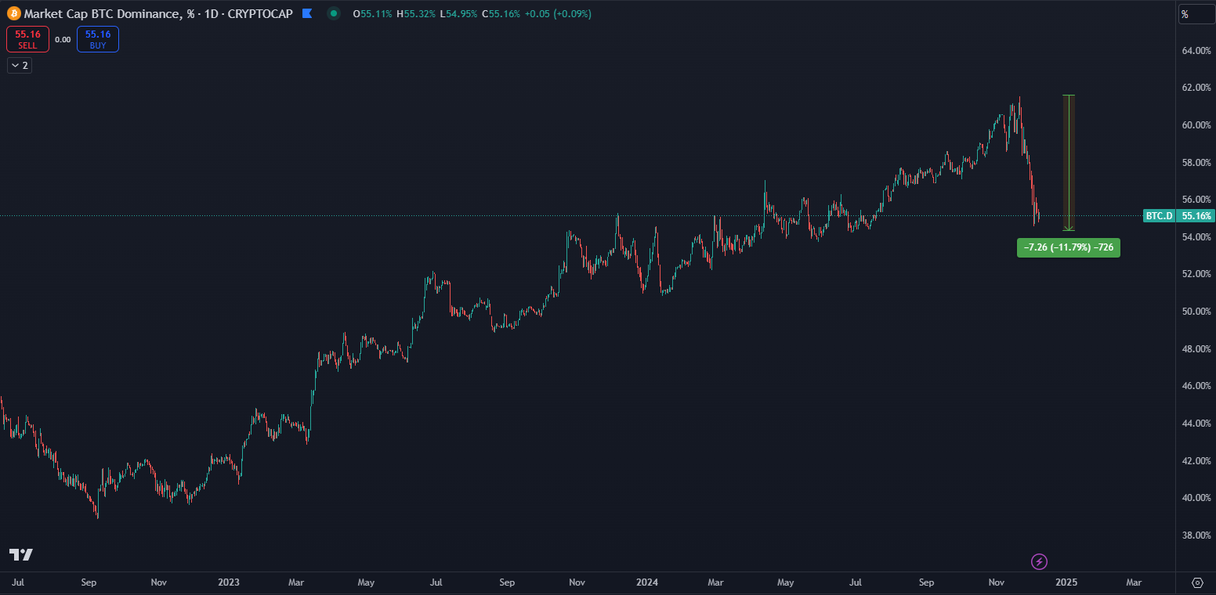The width and height of the screenshot is (1216, 595).
Task: Select the green -7.26 (-11.79%) measurement label
Action: tap(1068, 248)
